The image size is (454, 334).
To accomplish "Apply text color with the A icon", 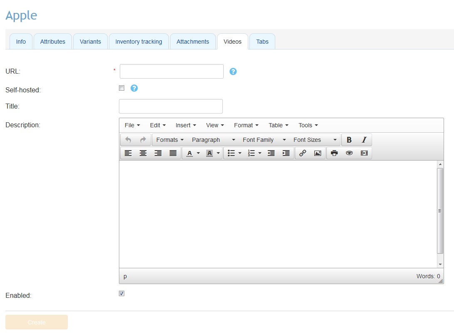I will click(x=190, y=153).
